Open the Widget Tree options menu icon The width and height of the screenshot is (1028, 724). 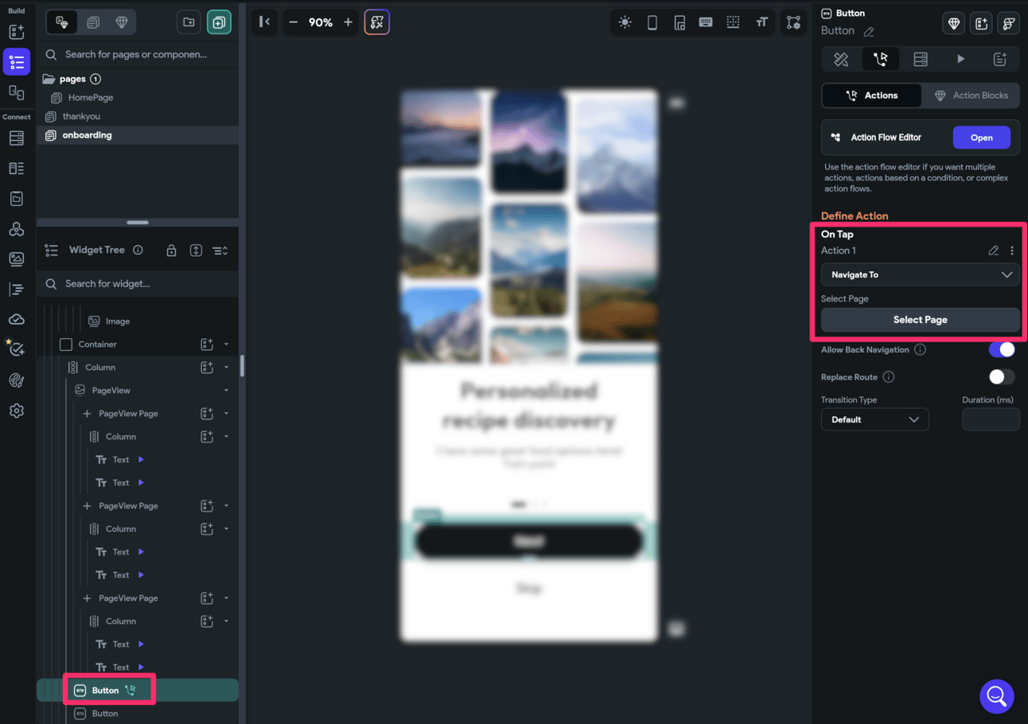220,251
